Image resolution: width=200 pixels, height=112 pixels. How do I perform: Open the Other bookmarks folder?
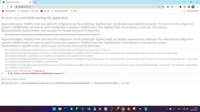tap(191, 11)
